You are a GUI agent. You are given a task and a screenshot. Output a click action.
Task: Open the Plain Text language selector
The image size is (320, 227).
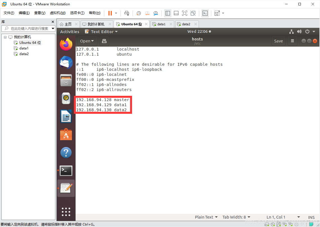(x=206, y=217)
